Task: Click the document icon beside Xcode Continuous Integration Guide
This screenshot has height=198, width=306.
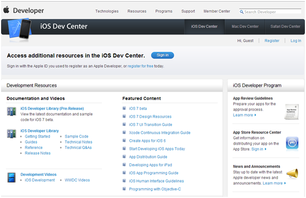Action: [124, 132]
